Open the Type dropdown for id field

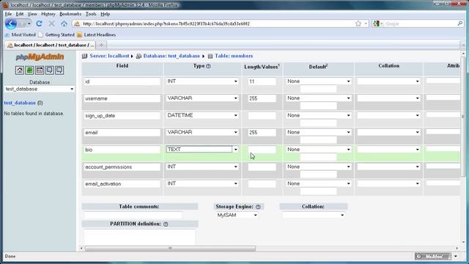pyautogui.click(x=202, y=81)
